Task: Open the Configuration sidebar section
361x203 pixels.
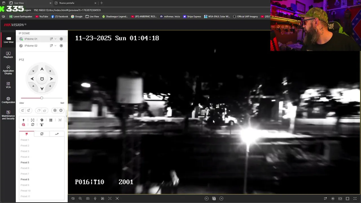Action: 8,100
